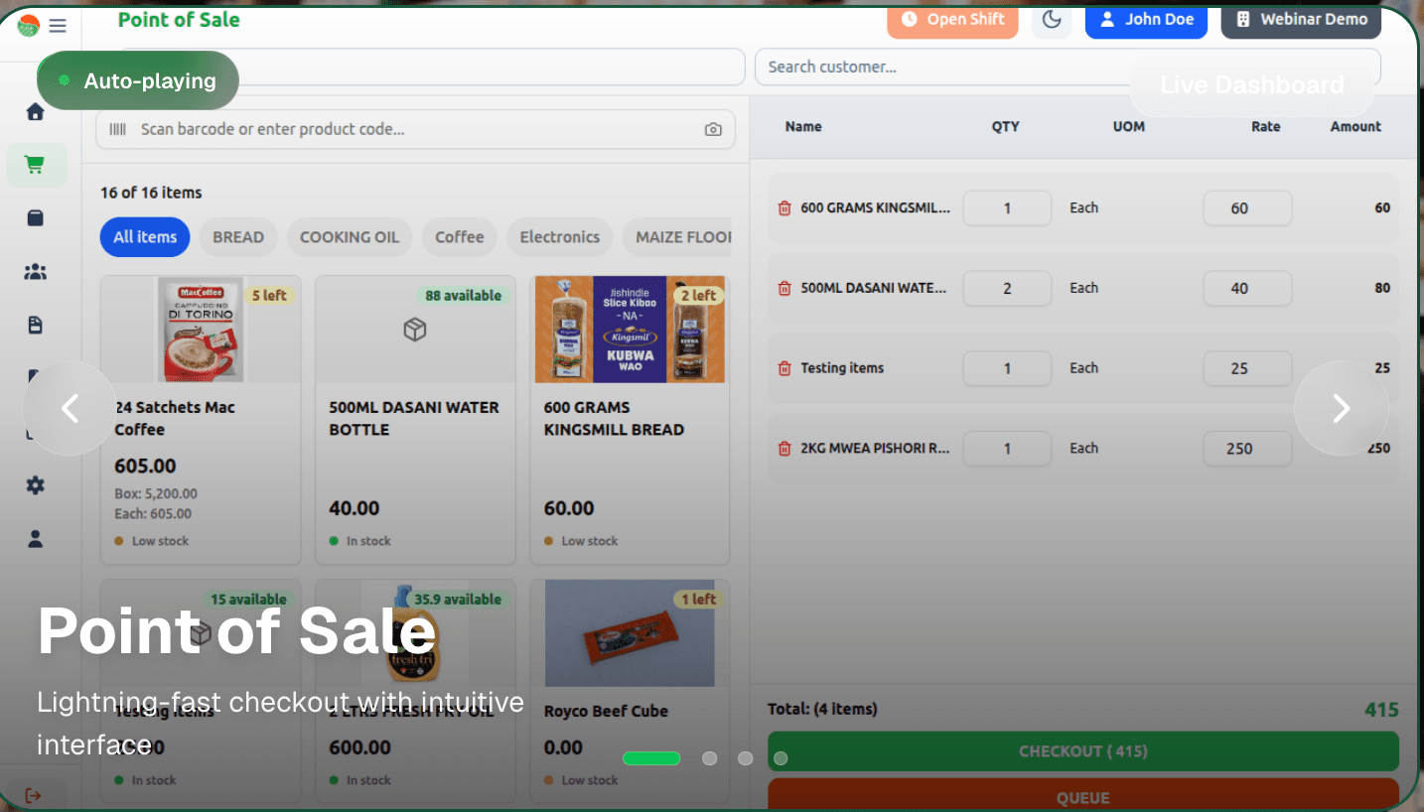1424x812 pixels.
Task: Select the second carousel dot indicator
Action: tap(709, 758)
